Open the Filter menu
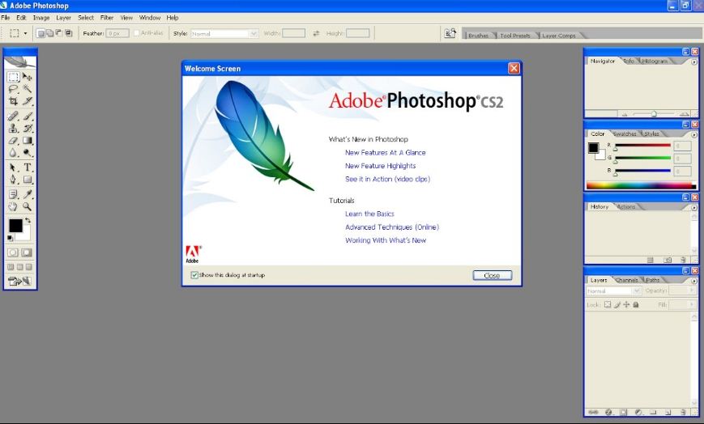The height and width of the screenshot is (424, 704). [106, 18]
